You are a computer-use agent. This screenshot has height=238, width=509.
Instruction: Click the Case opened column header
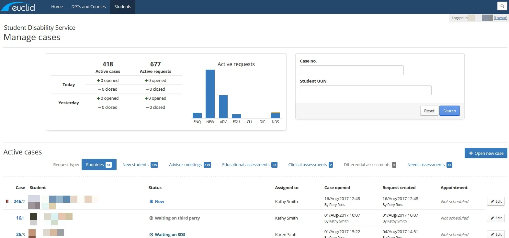click(x=337, y=187)
